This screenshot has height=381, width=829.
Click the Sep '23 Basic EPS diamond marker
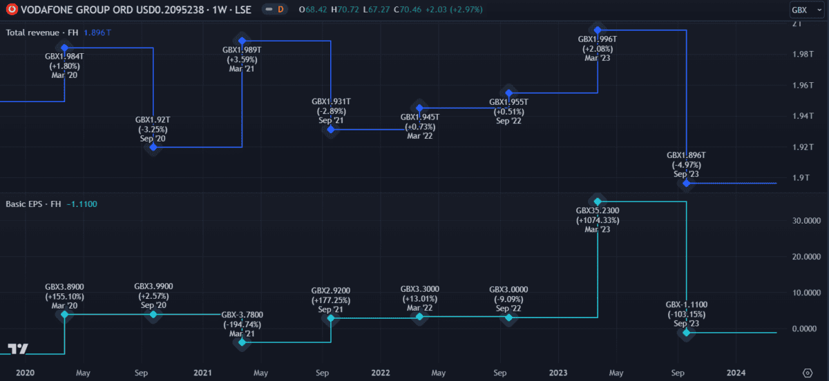point(686,333)
